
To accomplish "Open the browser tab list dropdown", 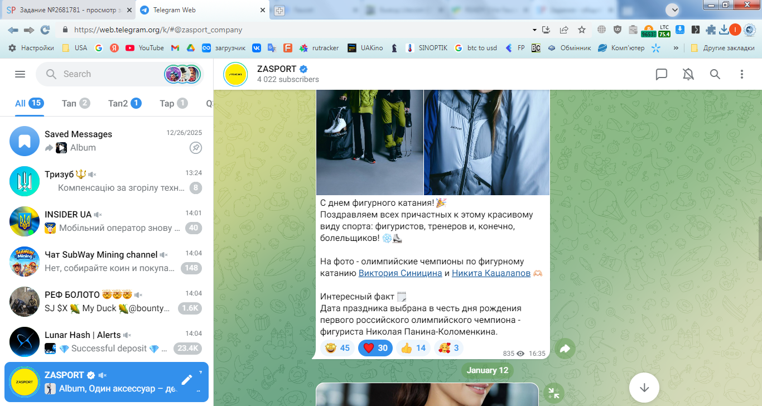I will click(673, 9).
